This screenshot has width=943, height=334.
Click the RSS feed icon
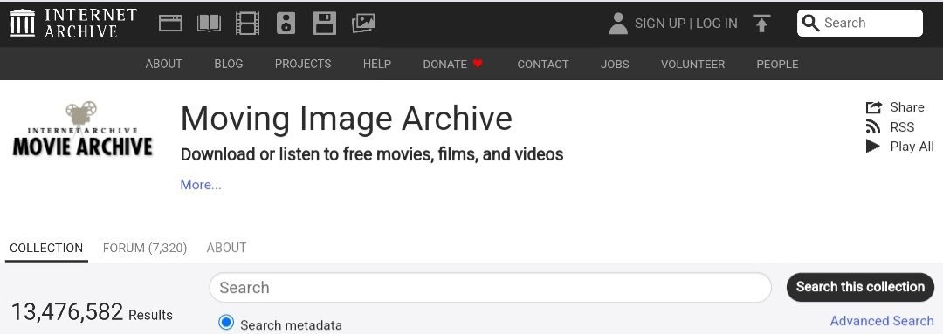coord(873,126)
